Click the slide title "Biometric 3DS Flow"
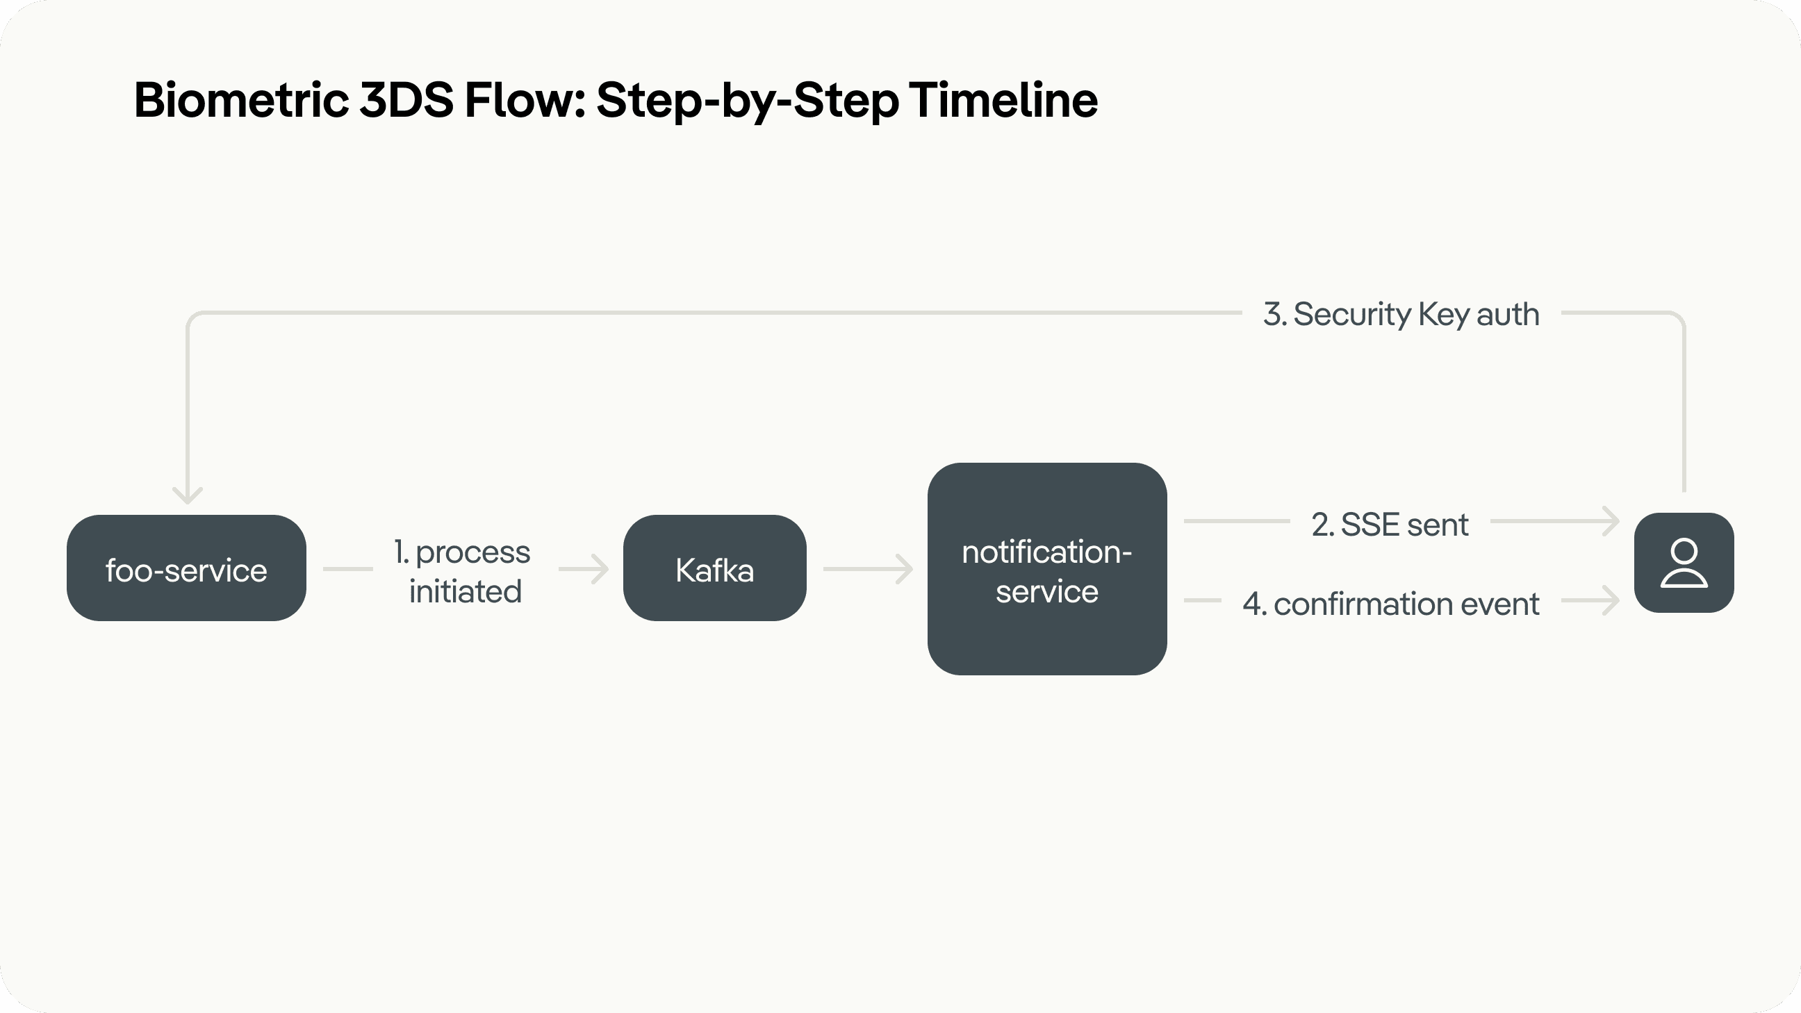The width and height of the screenshot is (1801, 1013). tap(615, 100)
